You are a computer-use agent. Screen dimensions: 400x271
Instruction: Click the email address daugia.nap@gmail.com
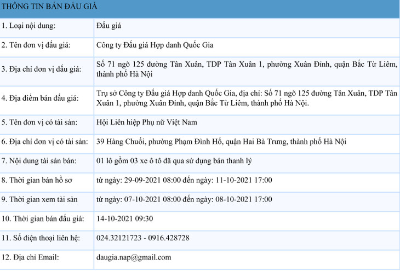[x=133, y=257]
